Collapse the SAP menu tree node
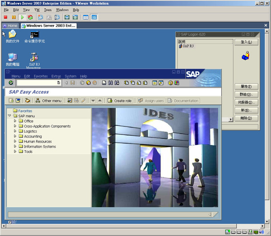 pos(9,116)
